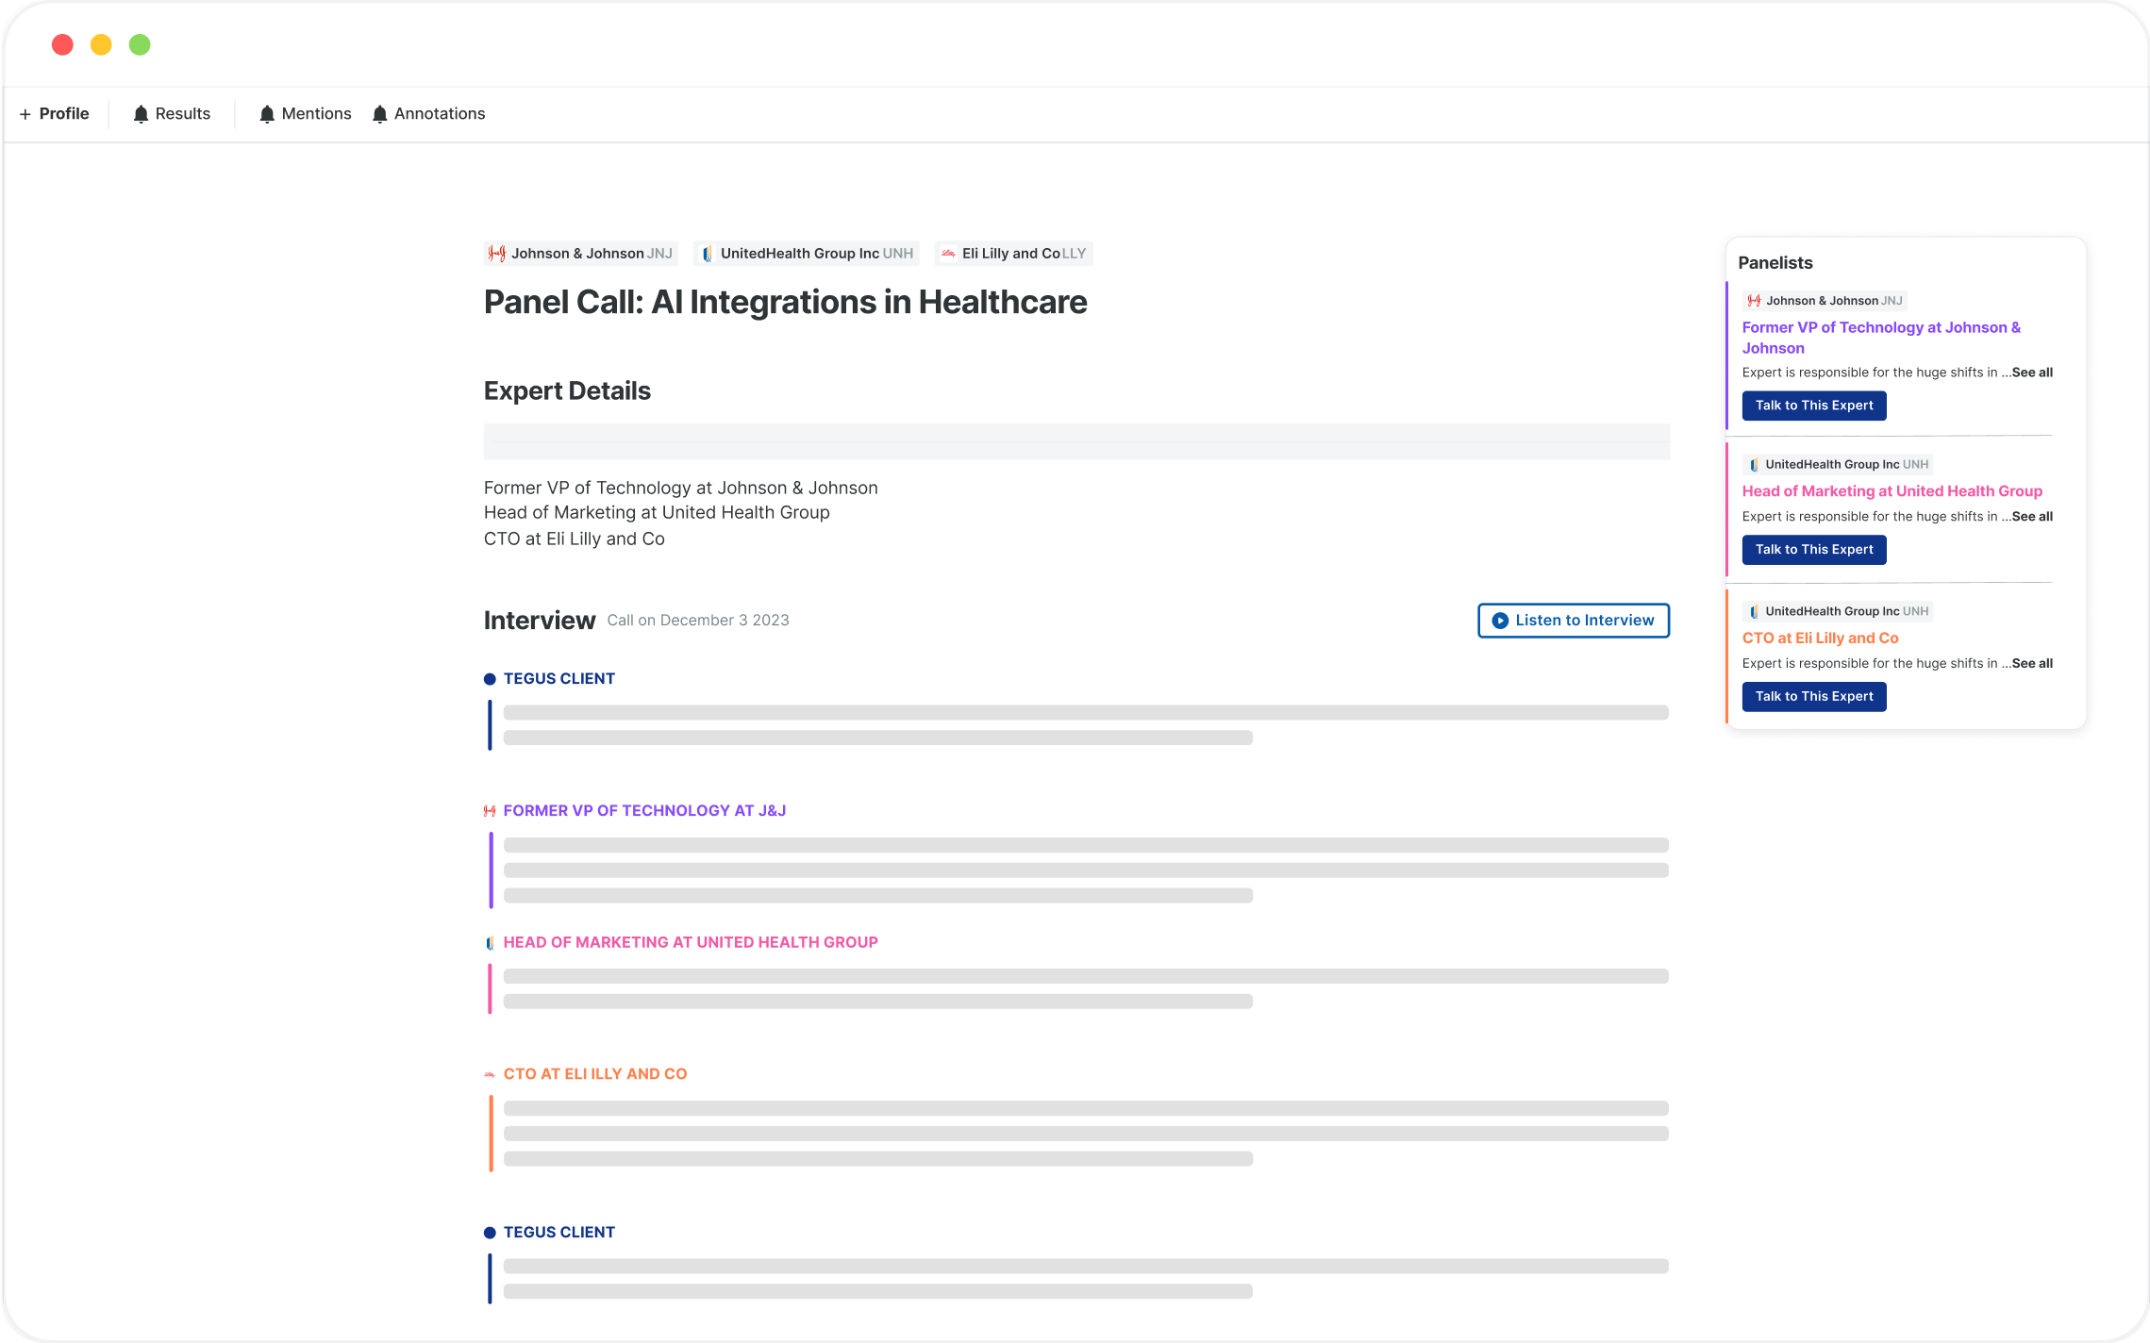Click the Johnson & Johnson logo in header tag

pyautogui.click(x=497, y=254)
